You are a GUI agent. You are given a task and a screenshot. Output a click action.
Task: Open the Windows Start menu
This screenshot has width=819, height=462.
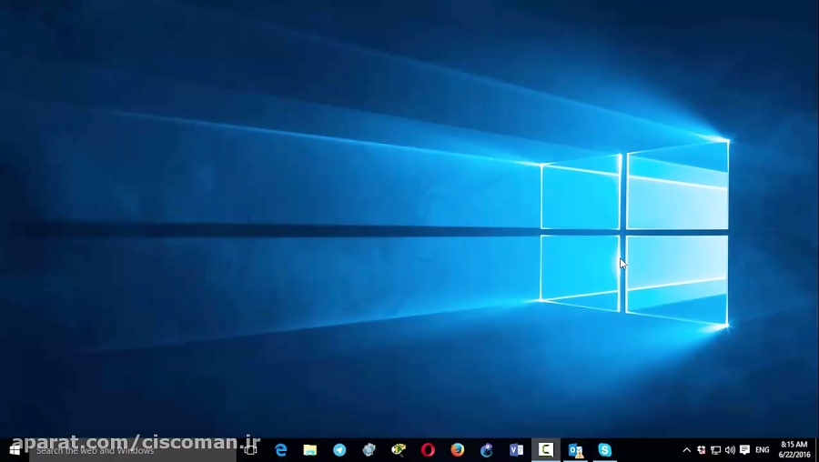pos(15,449)
